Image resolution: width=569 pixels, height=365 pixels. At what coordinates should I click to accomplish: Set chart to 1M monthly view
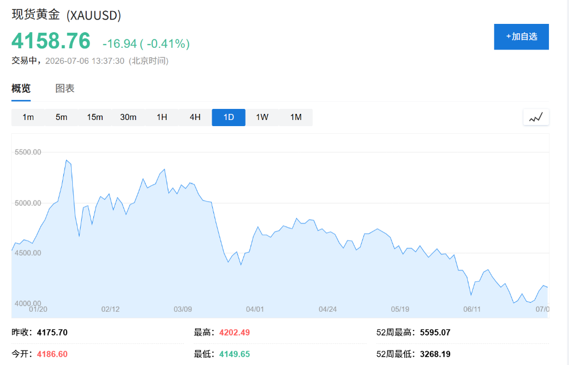tap(296, 117)
